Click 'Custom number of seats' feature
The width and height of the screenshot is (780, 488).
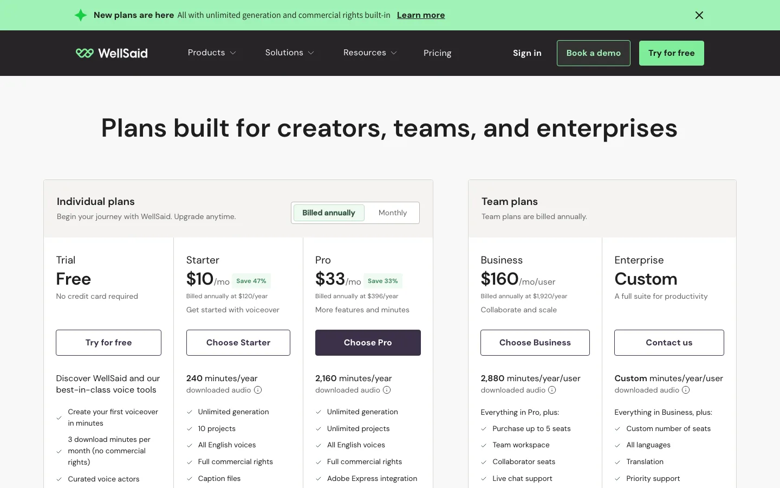click(x=668, y=428)
